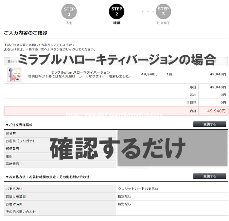This screenshot has height=221, width=229.
Task: Click the 手数料 label
Action: (191, 102)
